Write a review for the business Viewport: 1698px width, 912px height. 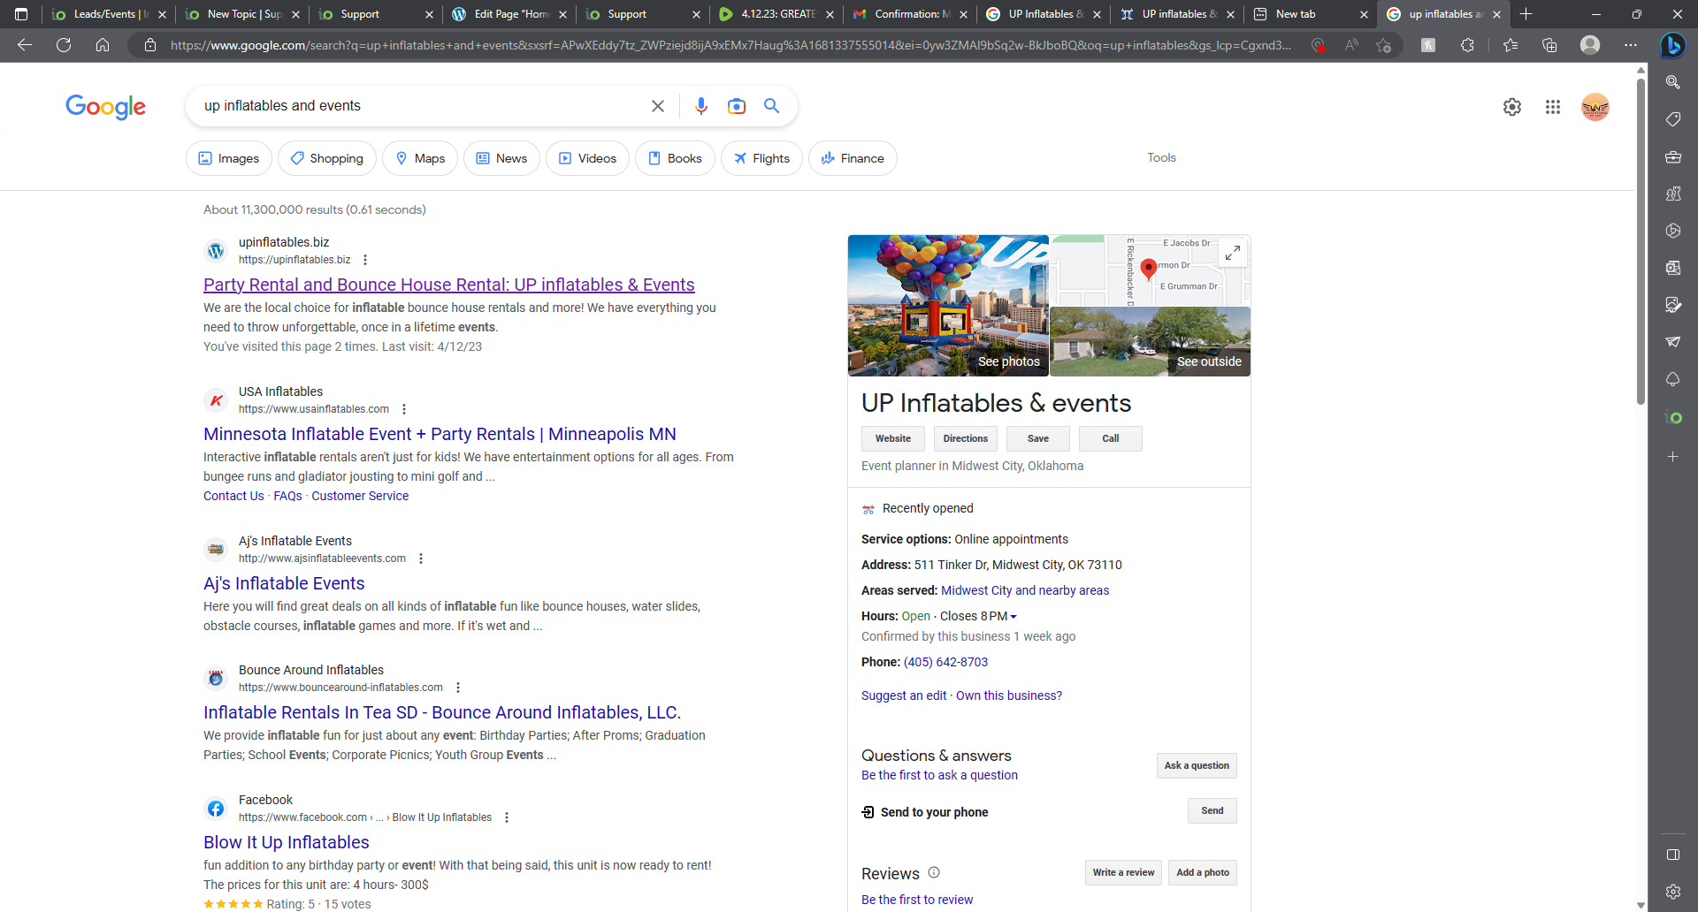[1123, 873]
